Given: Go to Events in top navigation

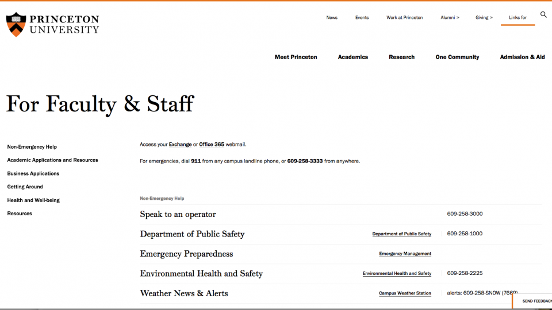Looking at the screenshot, I should click(362, 18).
